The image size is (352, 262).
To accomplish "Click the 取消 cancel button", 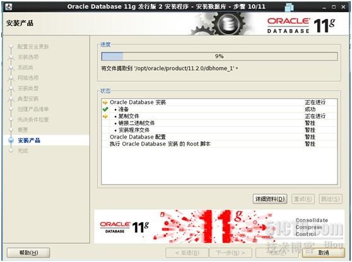I will [324, 253].
